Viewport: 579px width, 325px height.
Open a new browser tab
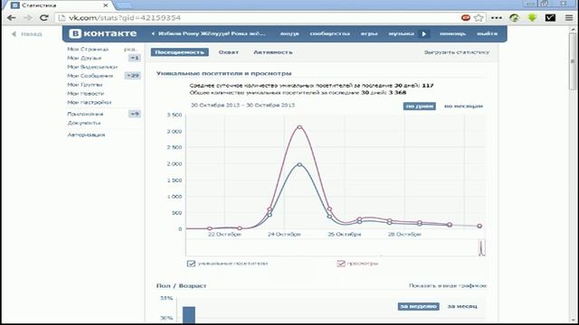click(124, 5)
